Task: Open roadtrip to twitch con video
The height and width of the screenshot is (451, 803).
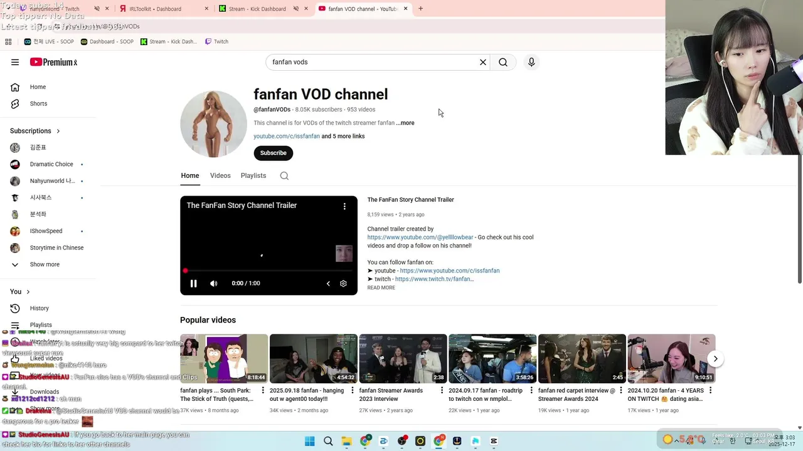Action: pyautogui.click(x=492, y=359)
